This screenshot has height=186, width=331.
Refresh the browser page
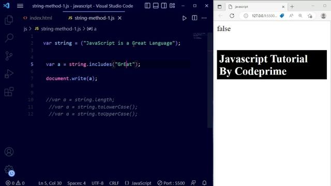pos(232,16)
